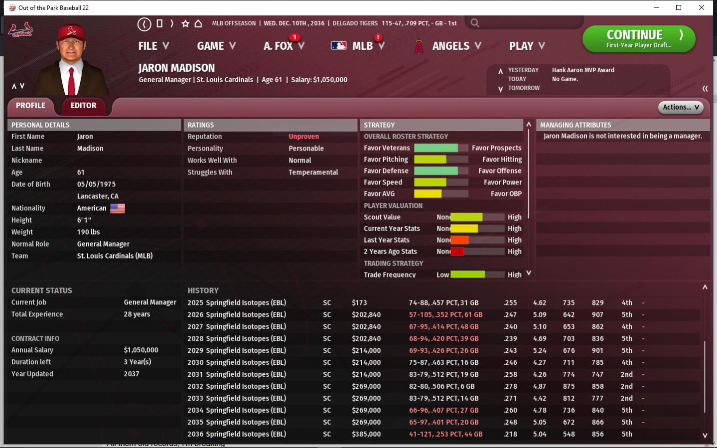Open the Actions dropdown

[681, 107]
